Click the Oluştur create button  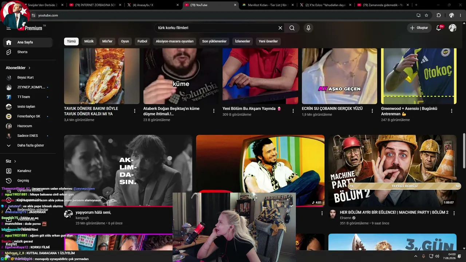tap(419, 28)
